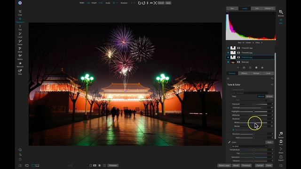Viewport: 301px width, 169px height.
Task: Open the Rotation dropdown arrow
Action: pos(134,3)
